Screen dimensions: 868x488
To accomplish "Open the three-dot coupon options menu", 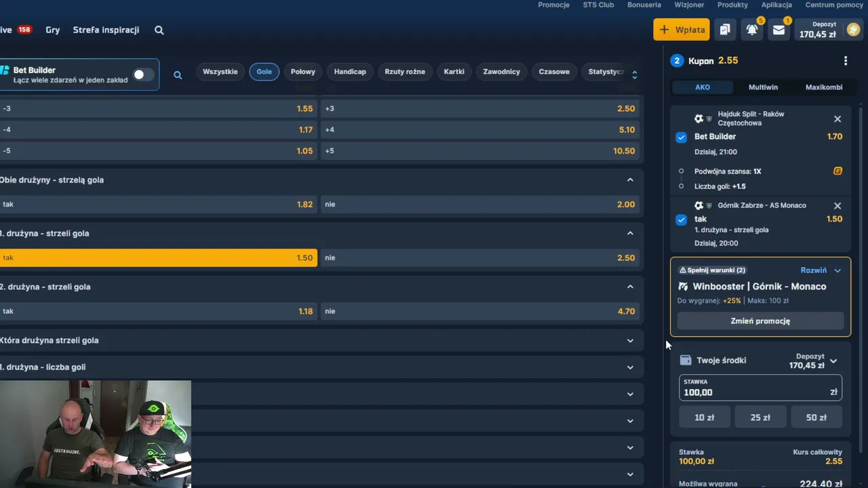I will [x=845, y=61].
